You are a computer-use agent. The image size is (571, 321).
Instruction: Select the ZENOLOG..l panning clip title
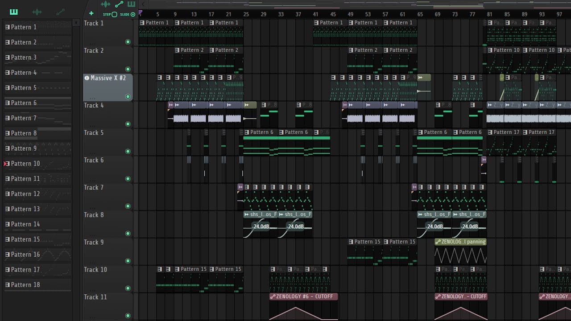[x=463, y=242]
